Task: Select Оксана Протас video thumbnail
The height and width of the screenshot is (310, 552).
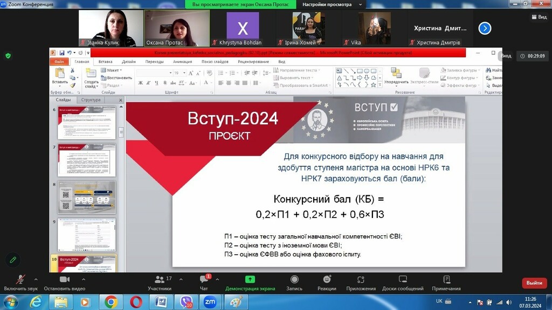Action: [176, 28]
